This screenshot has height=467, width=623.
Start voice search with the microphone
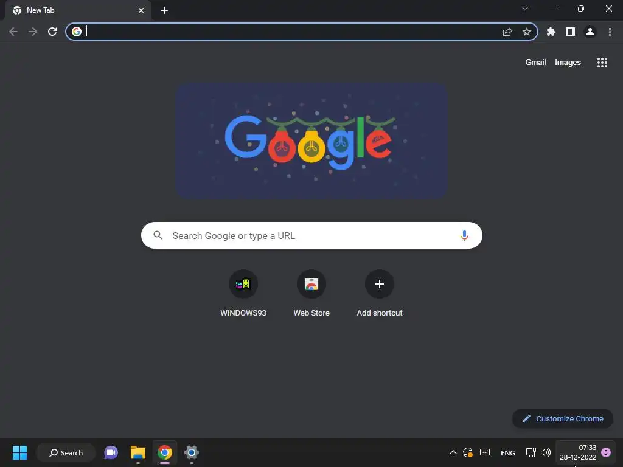(x=464, y=235)
